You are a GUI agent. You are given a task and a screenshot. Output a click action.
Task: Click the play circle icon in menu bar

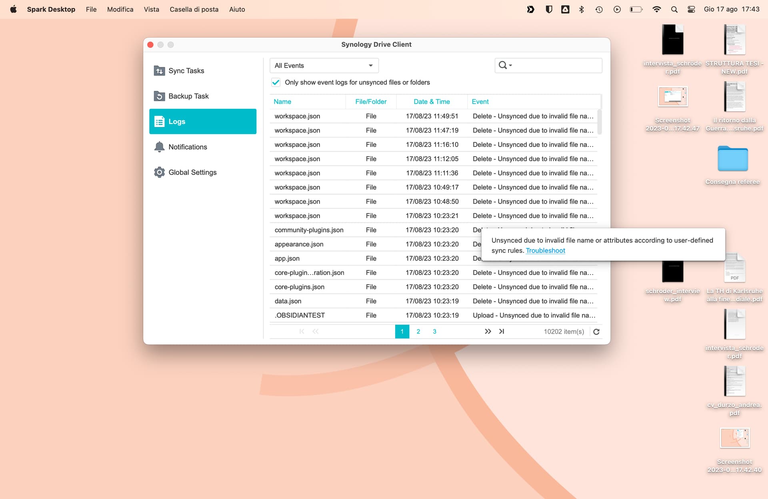tap(617, 9)
